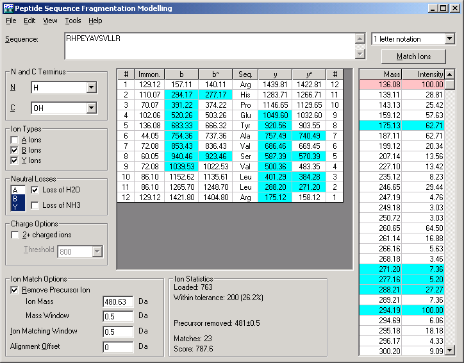Uncheck the Y Ions checkbox
The image size is (464, 363).
click(x=14, y=160)
